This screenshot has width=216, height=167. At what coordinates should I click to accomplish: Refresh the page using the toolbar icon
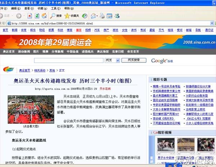point(37,16)
